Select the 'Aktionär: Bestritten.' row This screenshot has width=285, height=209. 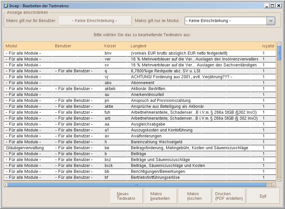point(140,89)
